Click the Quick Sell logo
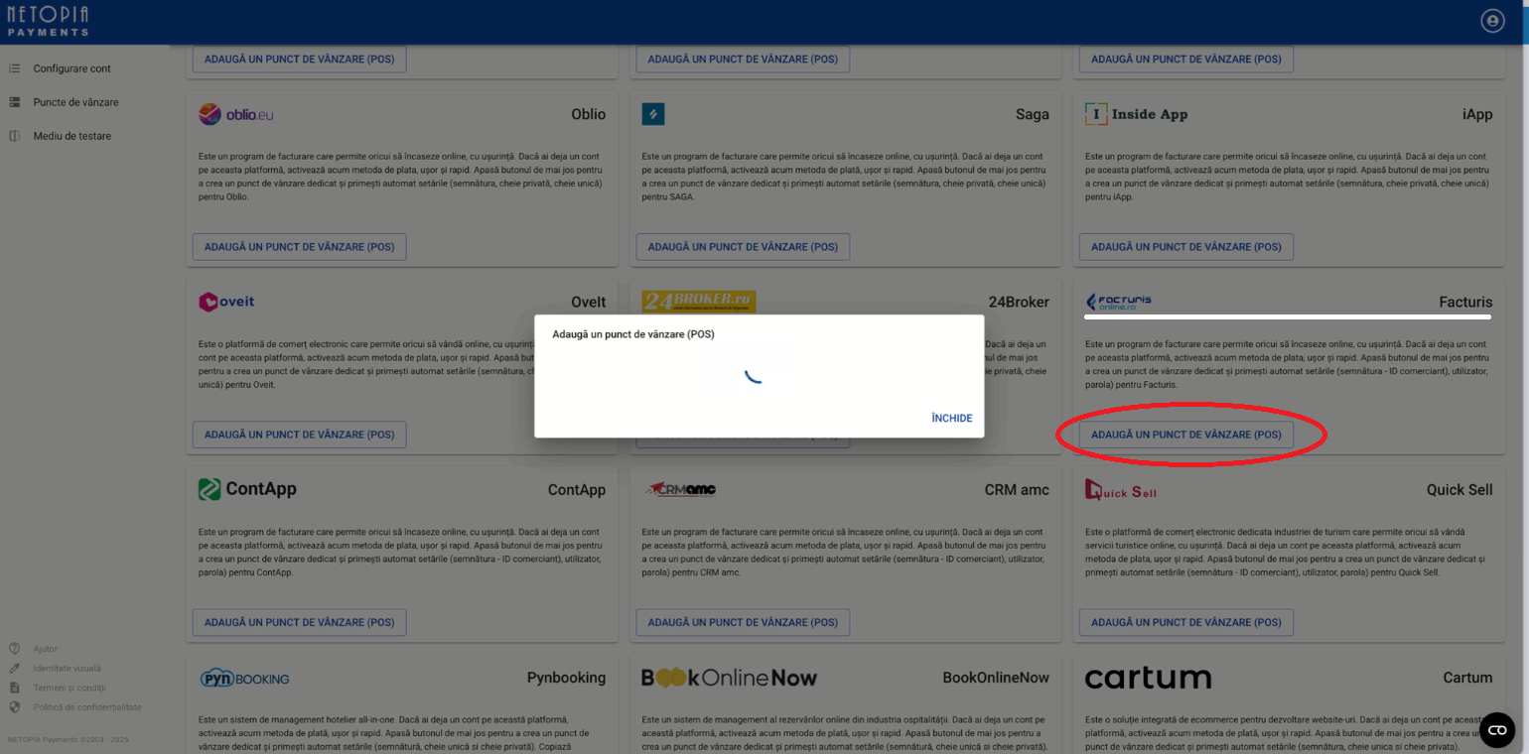 point(1121,490)
